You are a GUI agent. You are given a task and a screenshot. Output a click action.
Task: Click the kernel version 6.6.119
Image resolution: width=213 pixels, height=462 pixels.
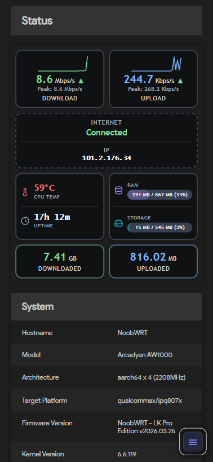pos(127,454)
